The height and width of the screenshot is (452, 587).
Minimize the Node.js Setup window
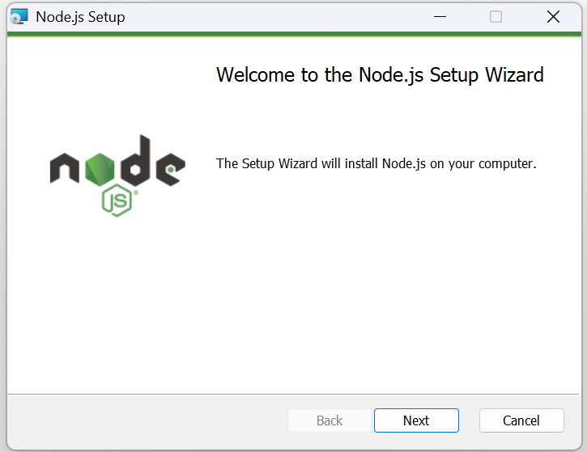(x=440, y=17)
